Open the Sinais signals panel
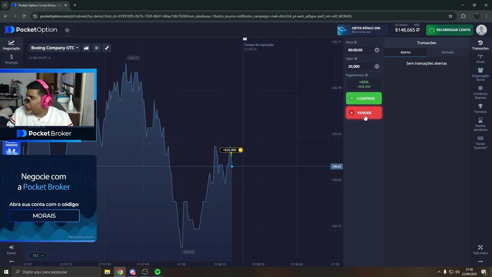The image size is (492, 277). [x=480, y=59]
